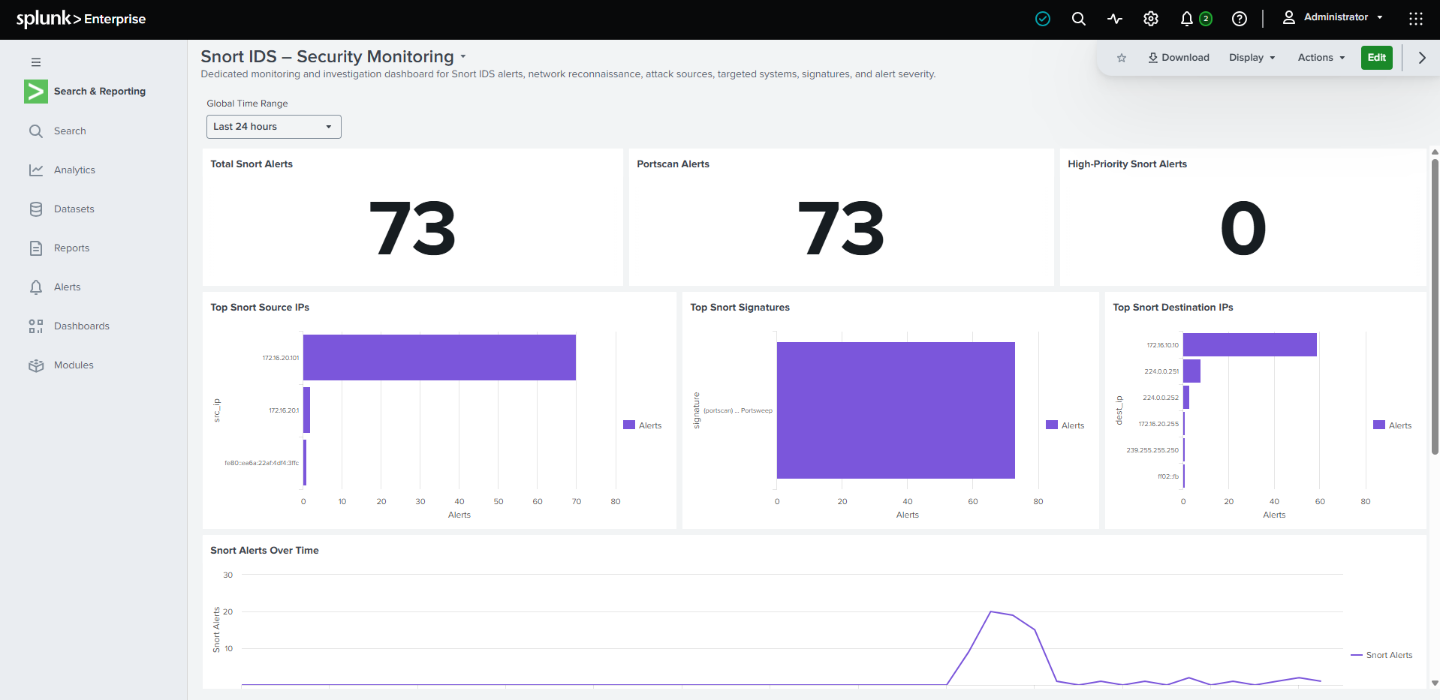Image resolution: width=1440 pixels, height=700 pixels.
Task: Click the splunk Enterprise logo
Action: [81, 19]
